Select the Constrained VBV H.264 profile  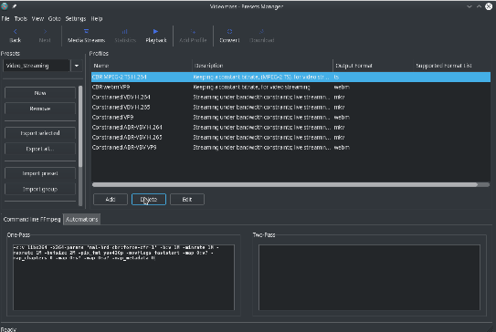[x=291, y=98]
